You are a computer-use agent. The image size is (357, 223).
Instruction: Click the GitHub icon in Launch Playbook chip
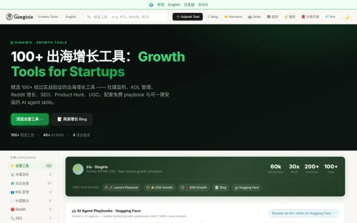click(x=107, y=187)
